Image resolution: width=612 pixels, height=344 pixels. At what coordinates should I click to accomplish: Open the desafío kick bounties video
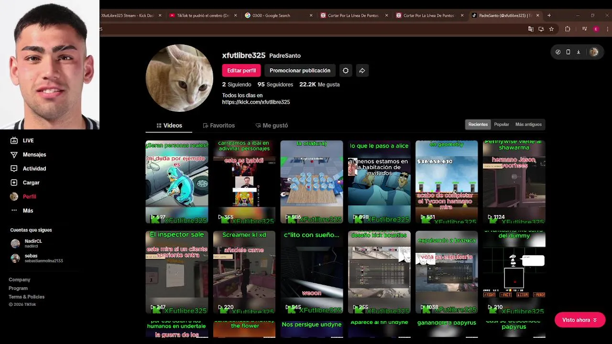click(379, 272)
